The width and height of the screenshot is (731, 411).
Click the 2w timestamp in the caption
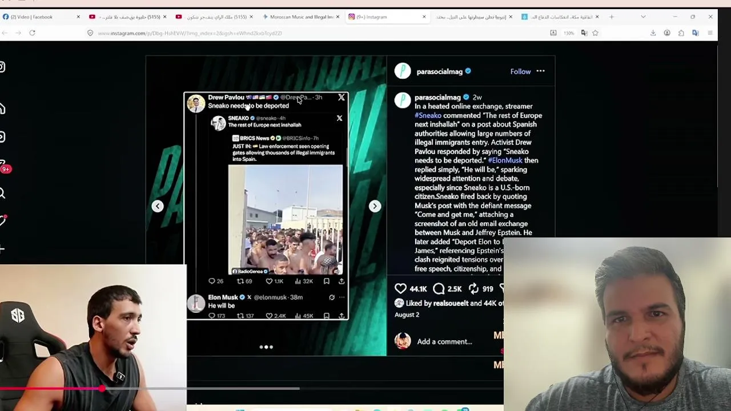click(477, 97)
